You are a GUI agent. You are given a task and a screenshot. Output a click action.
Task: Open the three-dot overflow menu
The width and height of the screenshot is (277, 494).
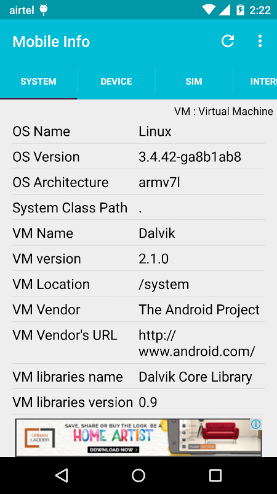pyautogui.click(x=260, y=41)
